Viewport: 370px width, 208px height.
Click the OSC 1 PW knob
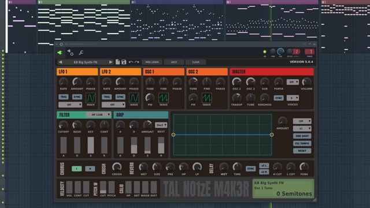150,98
